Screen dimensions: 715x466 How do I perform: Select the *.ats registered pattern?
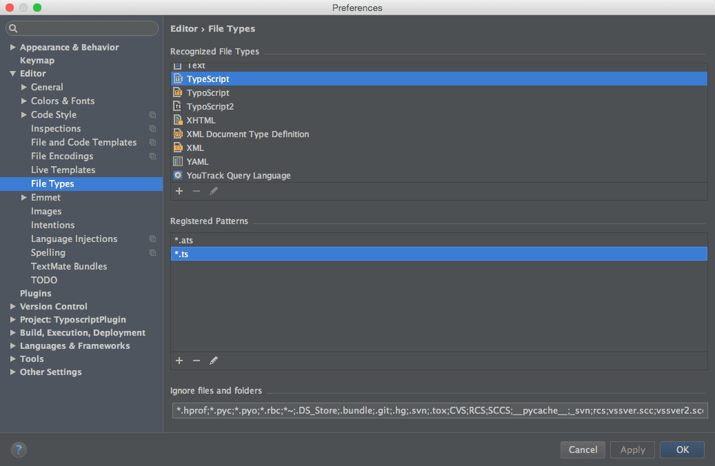439,240
